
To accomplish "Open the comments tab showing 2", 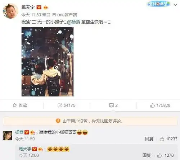I will pyautogui.click(x=113, y=105).
